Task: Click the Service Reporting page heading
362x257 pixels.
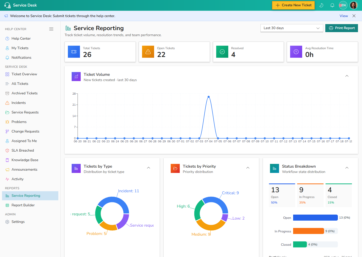Action: point(99,28)
